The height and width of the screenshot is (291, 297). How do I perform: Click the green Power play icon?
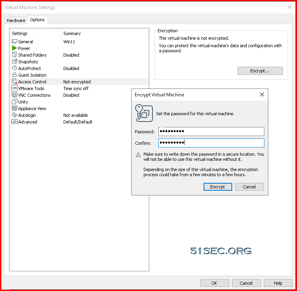tap(15, 48)
